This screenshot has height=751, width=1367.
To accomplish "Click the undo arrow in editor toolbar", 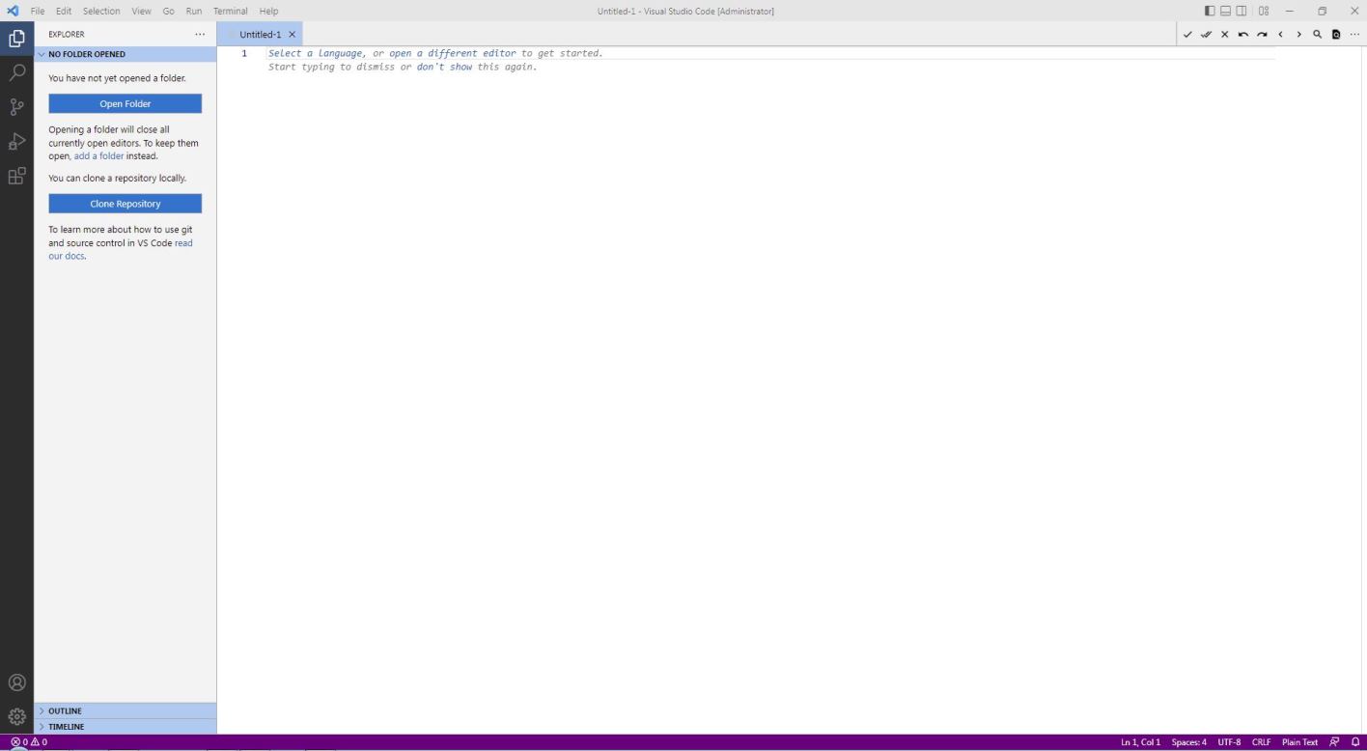I will (x=1243, y=35).
